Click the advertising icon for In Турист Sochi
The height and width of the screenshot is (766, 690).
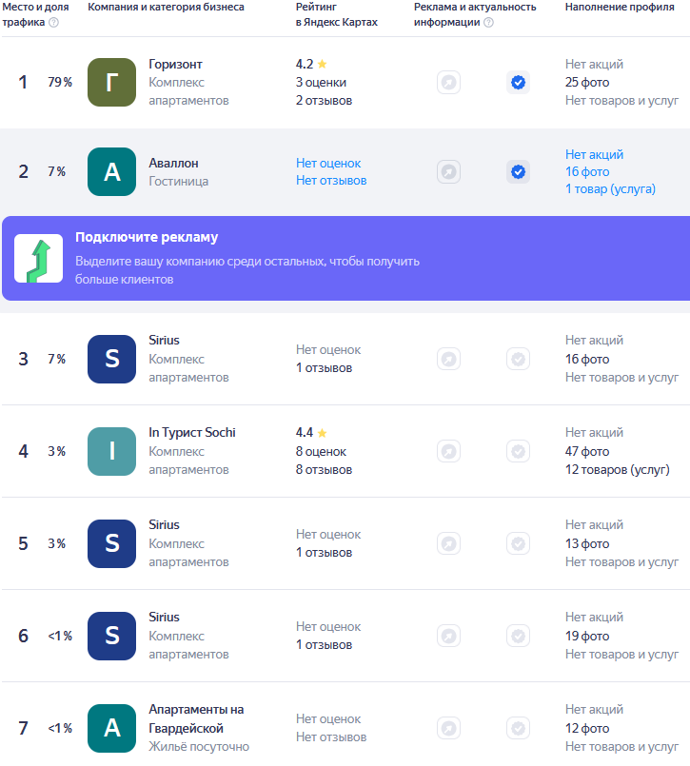tap(448, 451)
